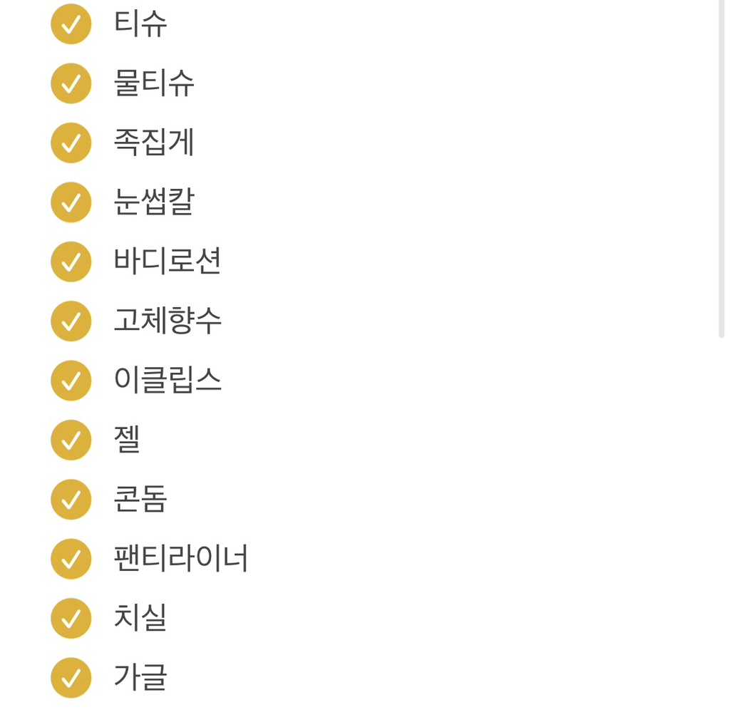Screen dimensions: 730x717
Task: Uncheck the 팬티라이너 checkbox
Action: click(71, 559)
